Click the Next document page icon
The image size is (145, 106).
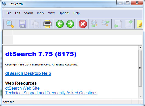point(129,24)
